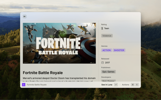Select the ACTION genre tag
This screenshot has height=100, width=161.
(x=106, y=50)
